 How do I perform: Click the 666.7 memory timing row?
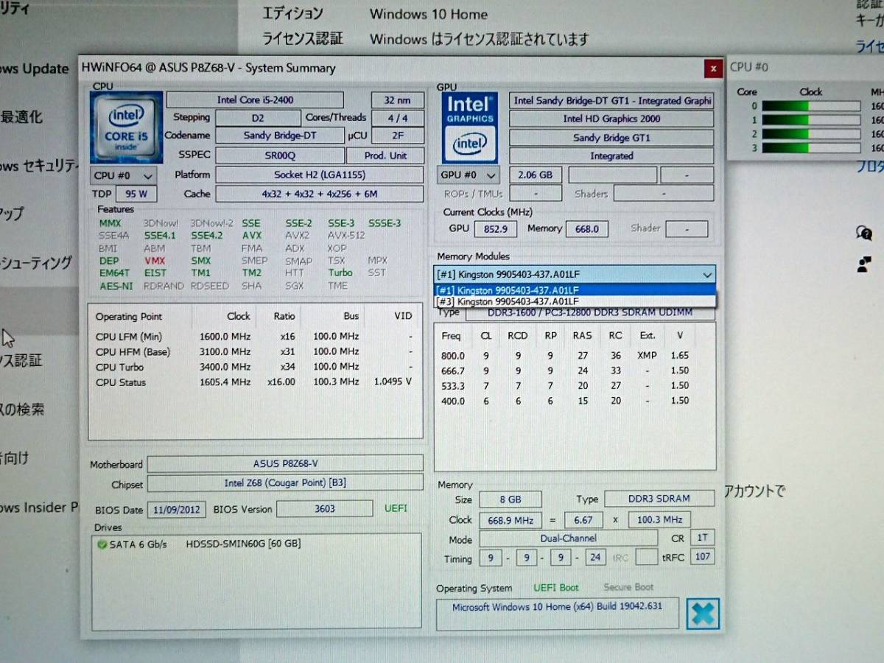pos(566,371)
